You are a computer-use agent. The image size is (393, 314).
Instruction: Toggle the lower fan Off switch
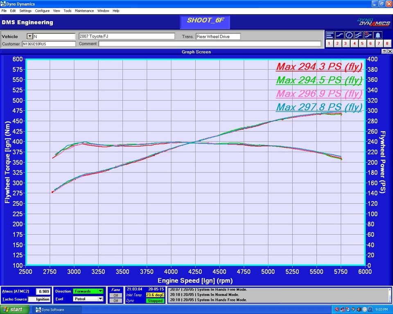coord(116,301)
